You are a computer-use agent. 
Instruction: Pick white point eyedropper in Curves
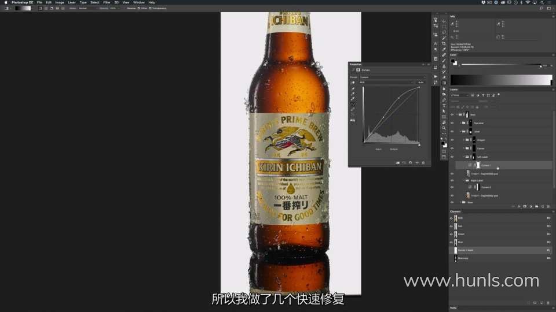click(x=353, y=99)
